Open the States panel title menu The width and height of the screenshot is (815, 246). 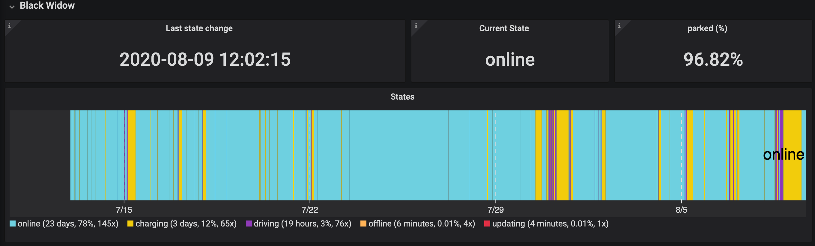[402, 97]
